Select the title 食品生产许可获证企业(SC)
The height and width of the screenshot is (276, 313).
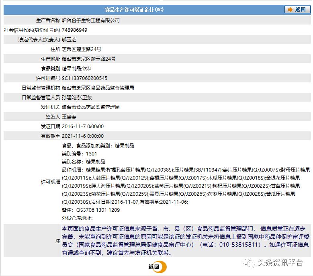coord(134,10)
